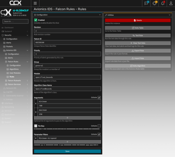This screenshot has height=157, width=175.
Task: Open the user profile icon
Action: point(171,3)
